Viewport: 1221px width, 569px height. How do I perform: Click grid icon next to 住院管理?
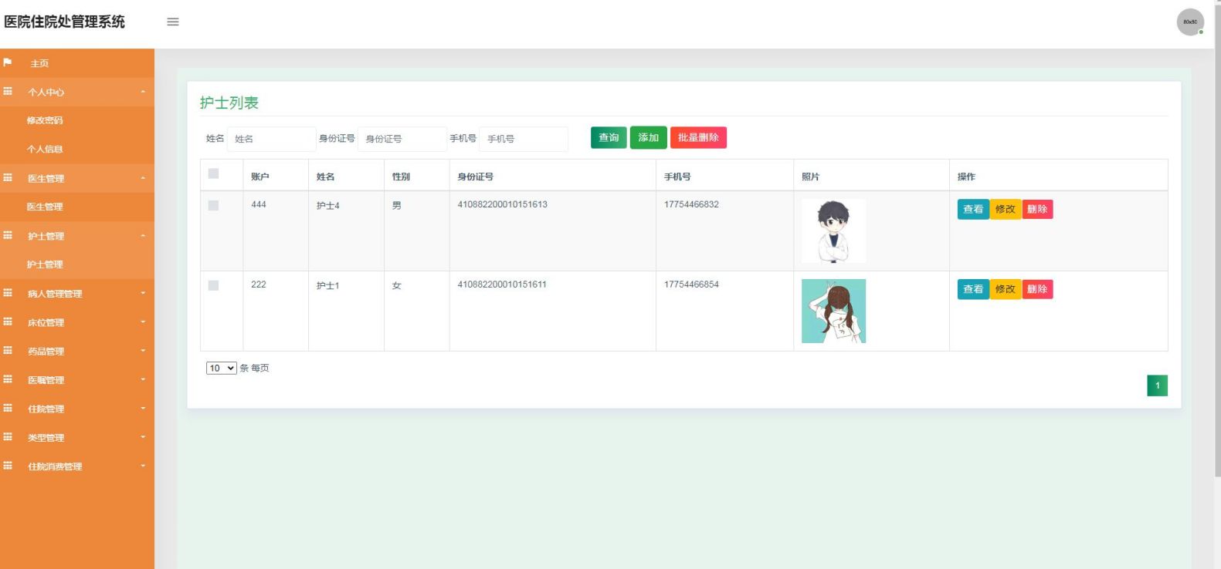tap(8, 408)
